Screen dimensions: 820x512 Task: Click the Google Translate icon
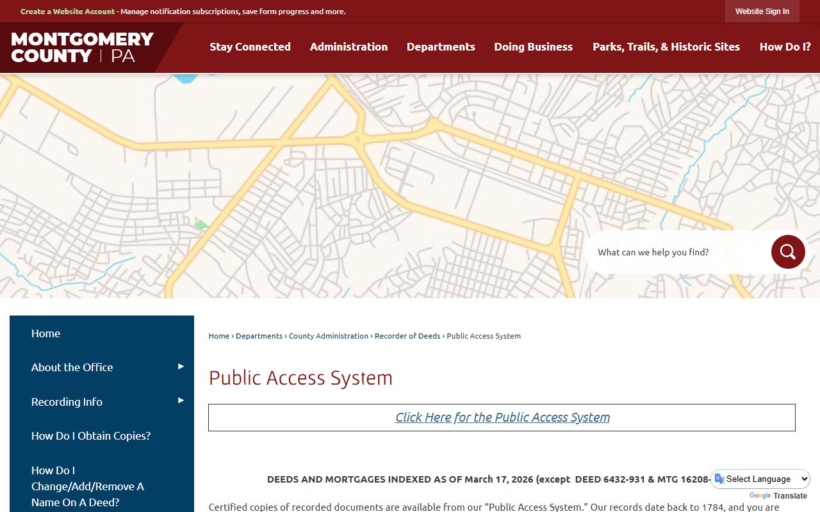pyautogui.click(x=719, y=479)
